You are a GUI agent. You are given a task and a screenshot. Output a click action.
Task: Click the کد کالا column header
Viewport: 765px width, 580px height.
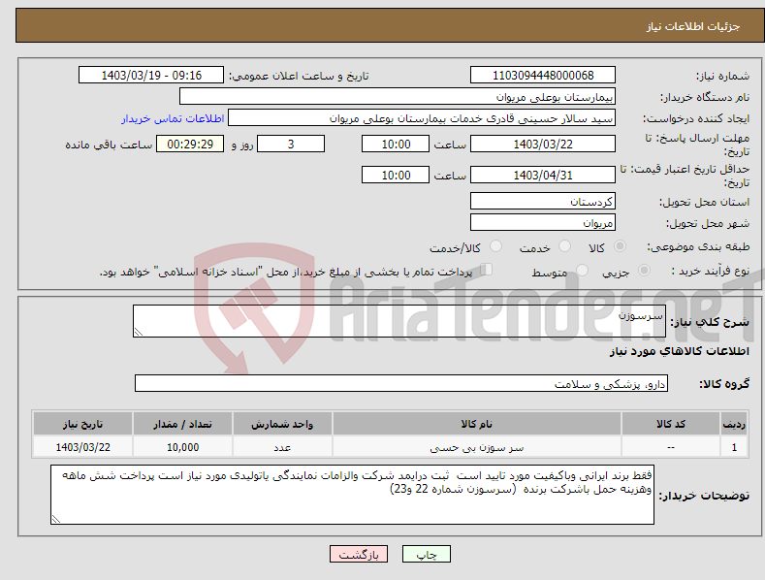pos(671,424)
